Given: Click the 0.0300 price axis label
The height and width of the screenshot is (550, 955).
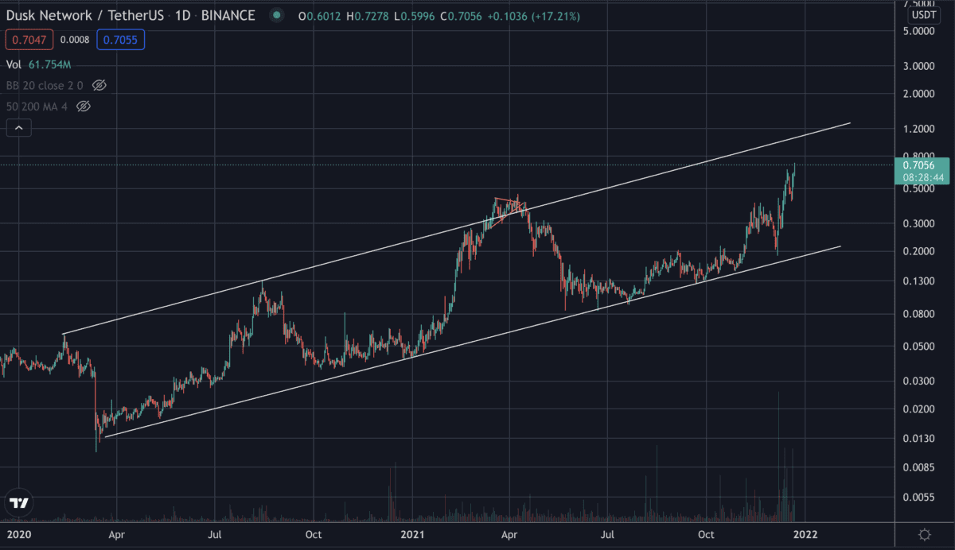Looking at the screenshot, I should [x=920, y=382].
